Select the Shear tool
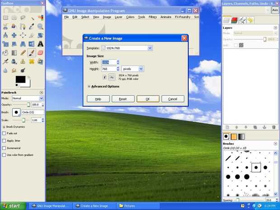This screenshot has width=280, height=210. click(x=14, y=44)
